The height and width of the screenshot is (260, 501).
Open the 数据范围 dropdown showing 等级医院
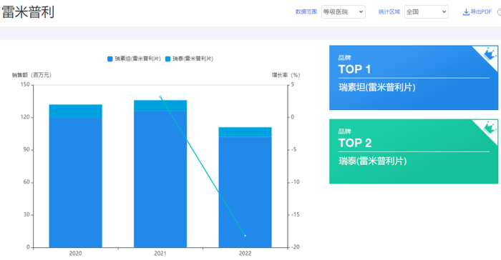pos(343,12)
